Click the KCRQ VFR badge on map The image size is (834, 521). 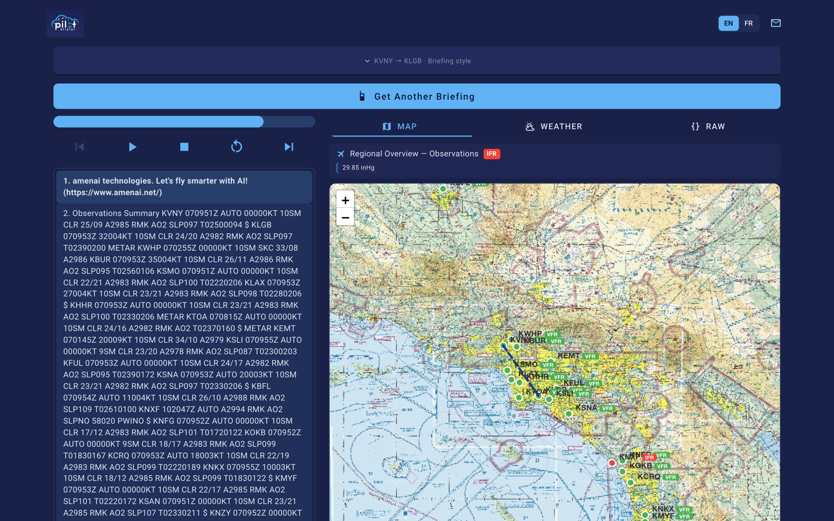coord(670,478)
